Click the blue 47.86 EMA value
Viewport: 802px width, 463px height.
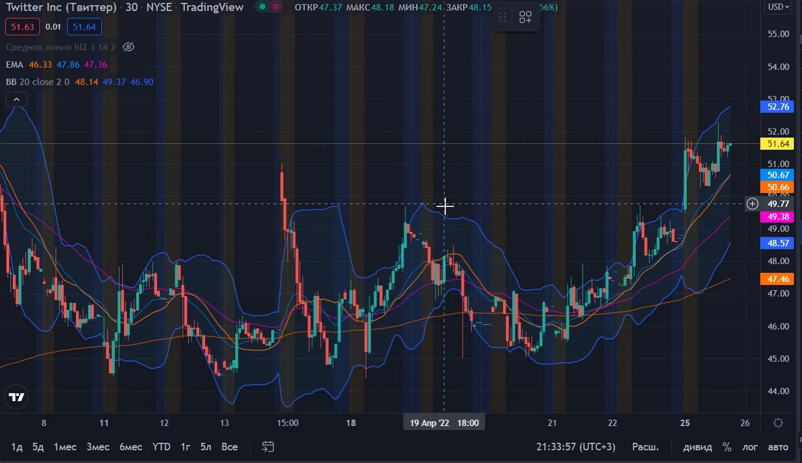[x=68, y=65]
